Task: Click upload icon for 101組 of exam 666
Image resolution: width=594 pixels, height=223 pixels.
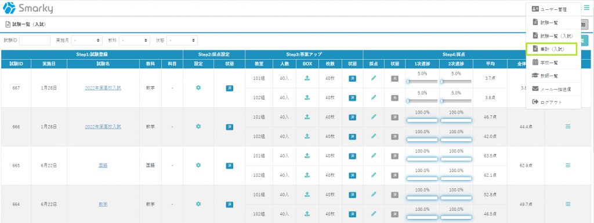Action: [x=307, y=117]
